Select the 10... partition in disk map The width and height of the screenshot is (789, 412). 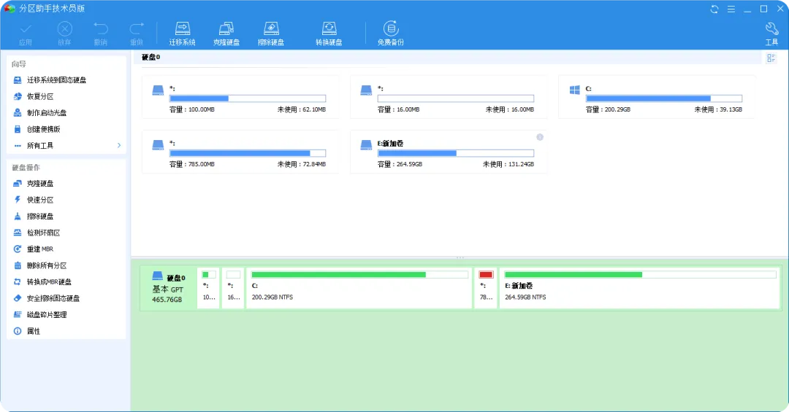coord(209,288)
